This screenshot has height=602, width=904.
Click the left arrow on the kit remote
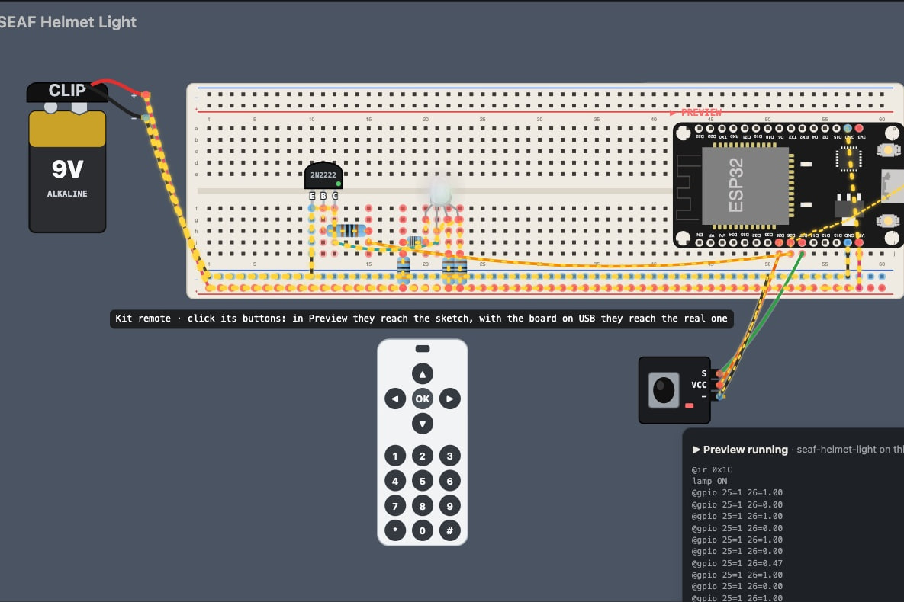pyautogui.click(x=395, y=399)
